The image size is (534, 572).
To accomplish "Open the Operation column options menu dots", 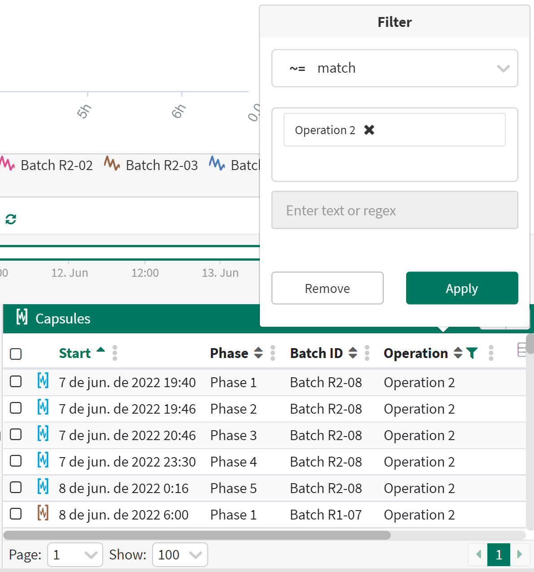I will pos(491,353).
